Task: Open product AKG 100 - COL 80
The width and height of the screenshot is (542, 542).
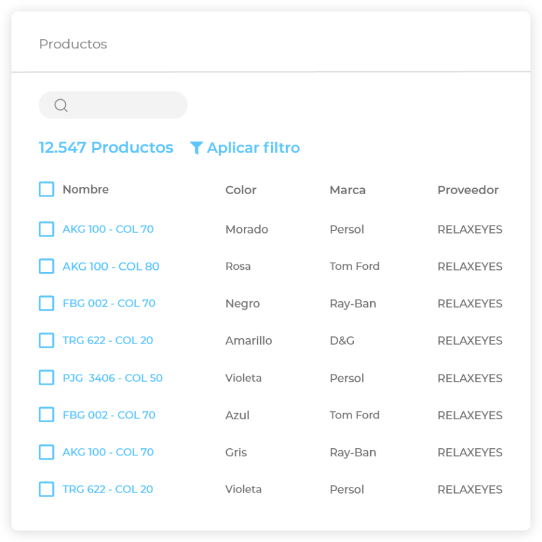Action: (x=111, y=266)
